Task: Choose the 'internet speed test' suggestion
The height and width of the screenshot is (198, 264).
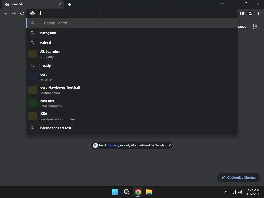Action: (132, 128)
